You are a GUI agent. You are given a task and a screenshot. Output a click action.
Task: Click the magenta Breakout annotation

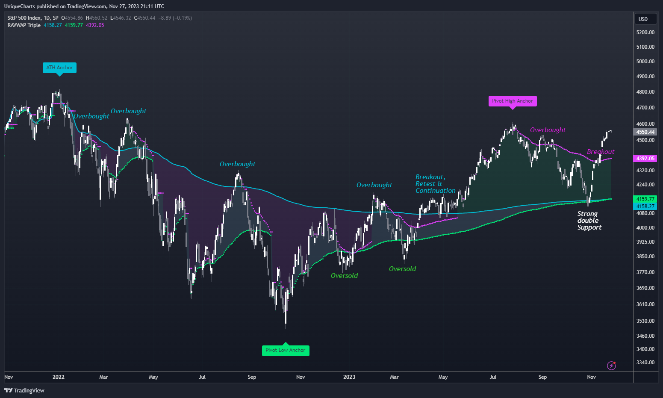coord(601,152)
